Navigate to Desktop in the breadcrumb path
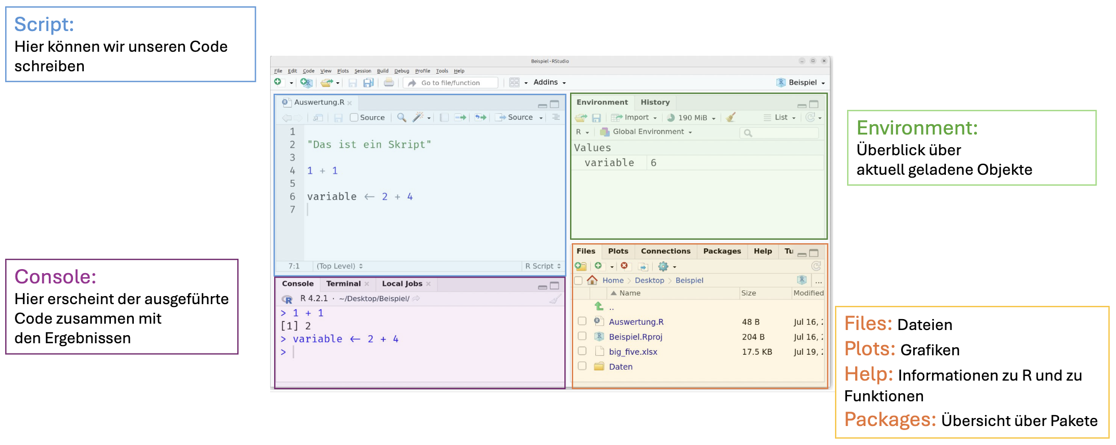 tap(649, 281)
